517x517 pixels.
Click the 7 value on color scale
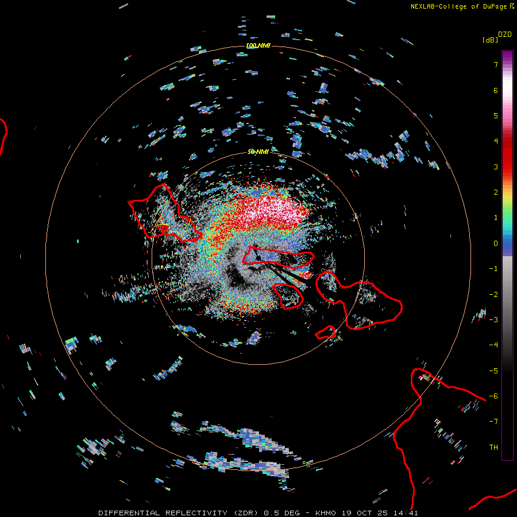(x=496, y=64)
